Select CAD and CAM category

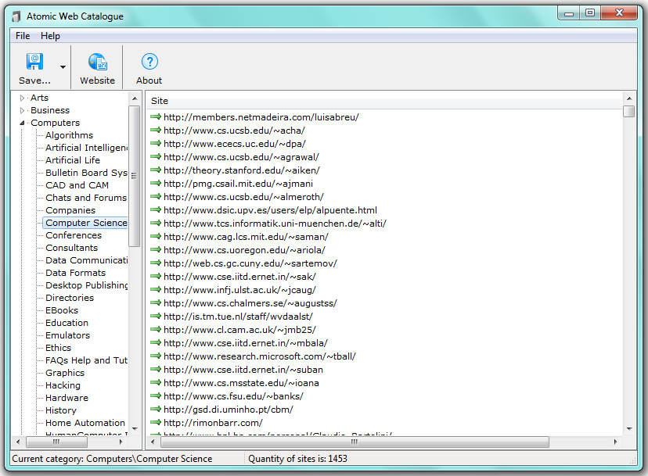pyautogui.click(x=77, y=185)
